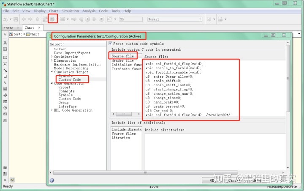304x191 pixels.
Task: Click the Step Forward simulation icon
Action: click(95, 19)
